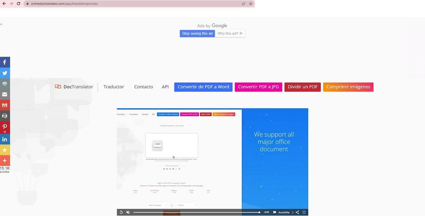Open the Print sharing option
The height and width of the screenshot is (216, 425).
[x=5, y=84]
